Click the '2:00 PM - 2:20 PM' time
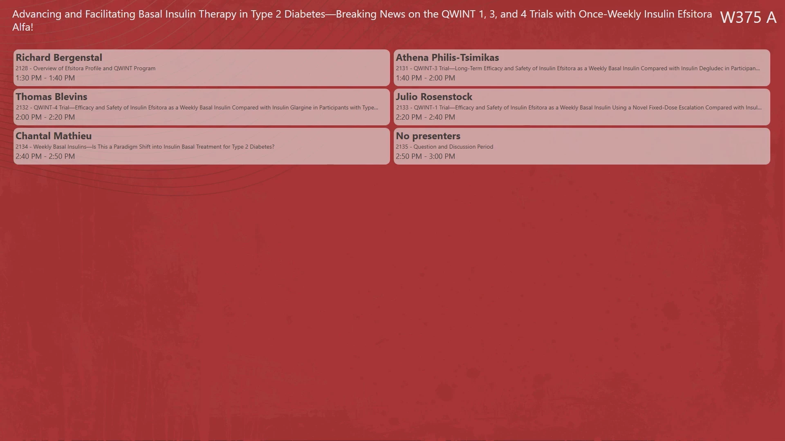 click(x=45, y=117)
